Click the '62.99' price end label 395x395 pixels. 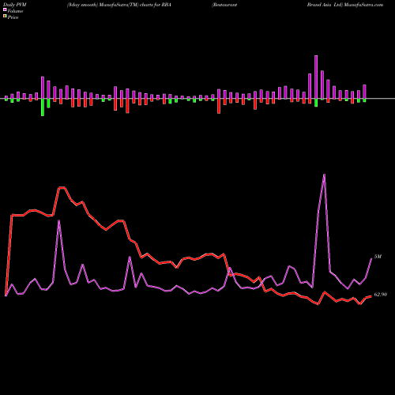click(x=381, y=295)
